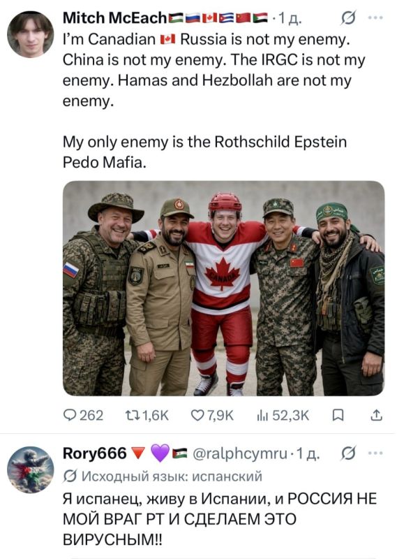
Task: Click the Grok icon on Mitch McEach's post
Action: [x=348, y=18]
